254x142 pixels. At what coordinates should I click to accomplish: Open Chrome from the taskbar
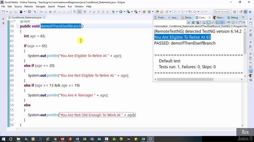pos(55,139)
